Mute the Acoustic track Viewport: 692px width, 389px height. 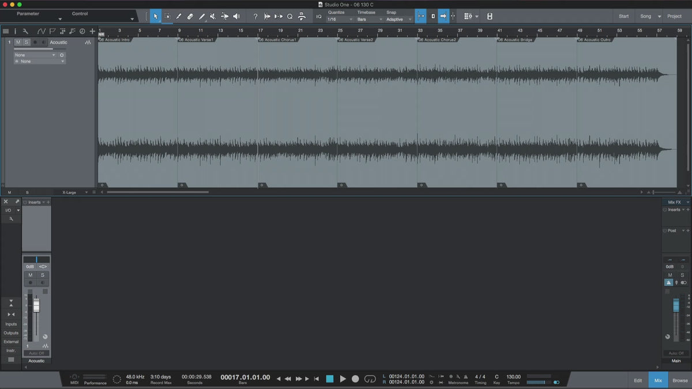pyautogui.click(x=18, y=42)
